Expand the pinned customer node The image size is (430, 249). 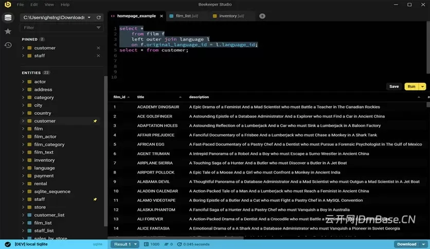[23, 48]
